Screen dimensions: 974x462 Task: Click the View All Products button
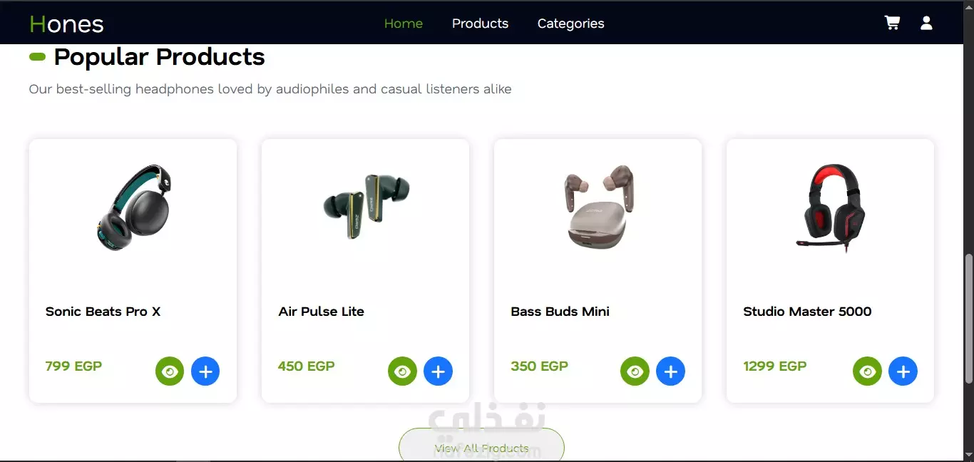tap(481, 446)
